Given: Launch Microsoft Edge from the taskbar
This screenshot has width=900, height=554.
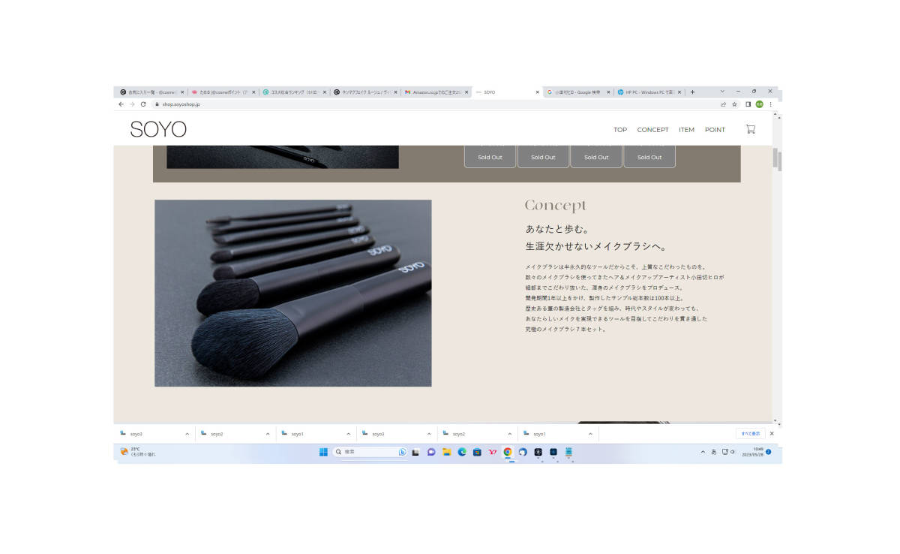Looking at the screenshot, I should (x=462, y=452).
